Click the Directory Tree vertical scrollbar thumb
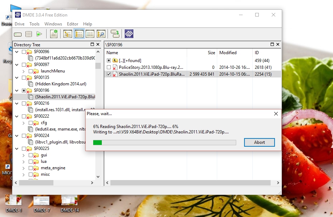333x217 pixels. 98,66
